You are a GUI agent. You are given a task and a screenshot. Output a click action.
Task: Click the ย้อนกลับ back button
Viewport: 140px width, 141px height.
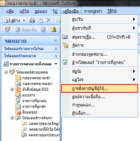[26, 30]
